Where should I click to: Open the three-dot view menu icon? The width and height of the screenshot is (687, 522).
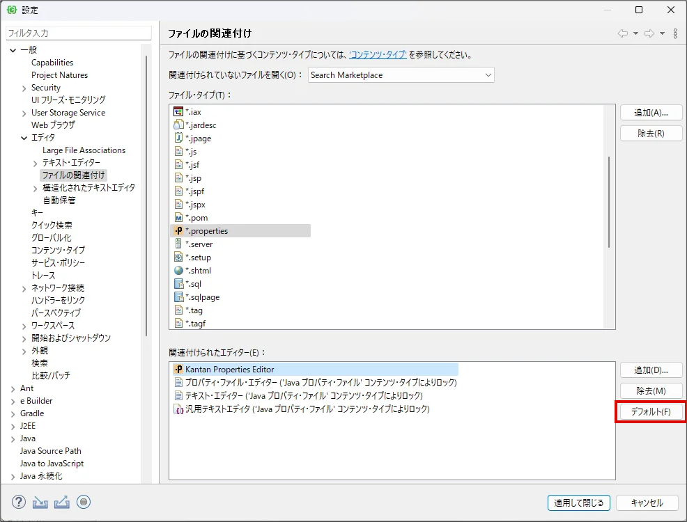coord(675,33)
